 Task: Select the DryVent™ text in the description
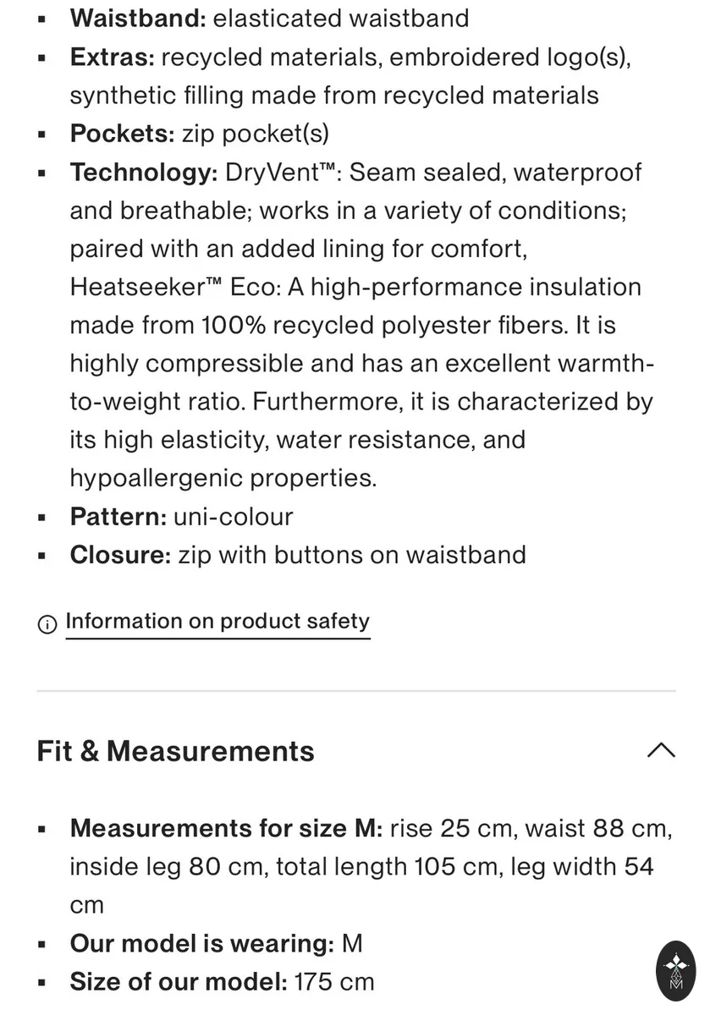tap(283, 173)
